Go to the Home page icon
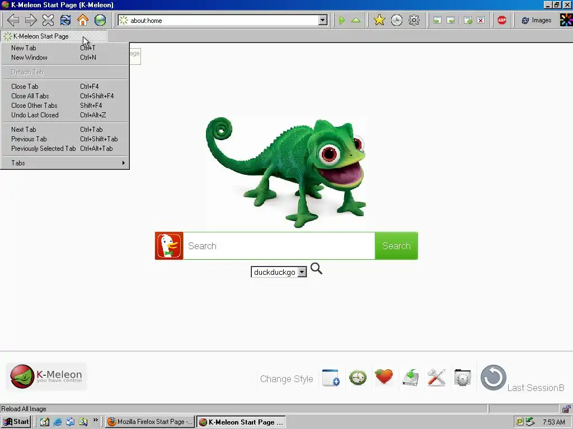Viewport: 573px width, 429px height. tap(83, 20)
